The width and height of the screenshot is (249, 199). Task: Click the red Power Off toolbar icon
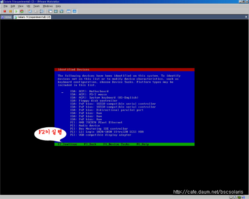(x=5, y=11)
